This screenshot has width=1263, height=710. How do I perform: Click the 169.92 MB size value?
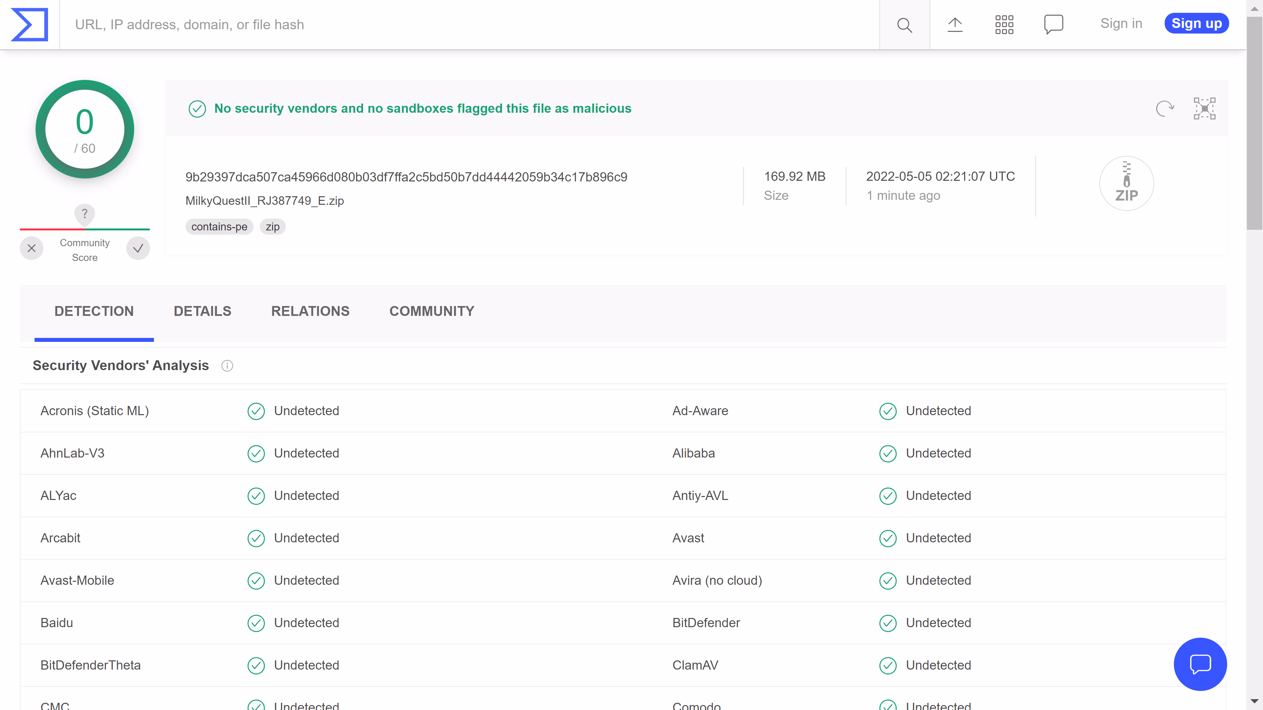[x=795, y=177]
